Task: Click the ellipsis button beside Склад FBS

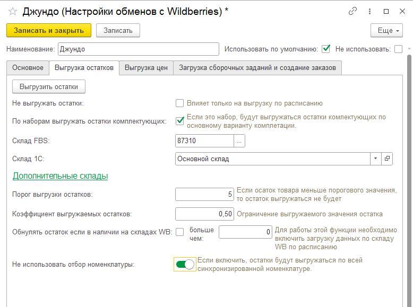Action: click(239, 141)
